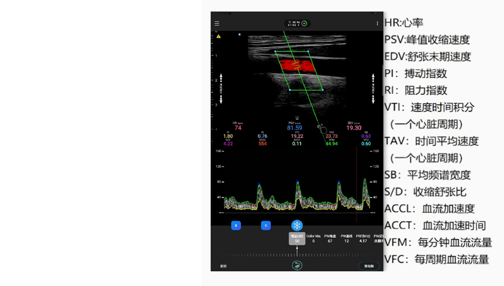The width and height of the screenshot is (504, 286).
Task: Open the hamburger menu
Action: click(x=217, y=24)
